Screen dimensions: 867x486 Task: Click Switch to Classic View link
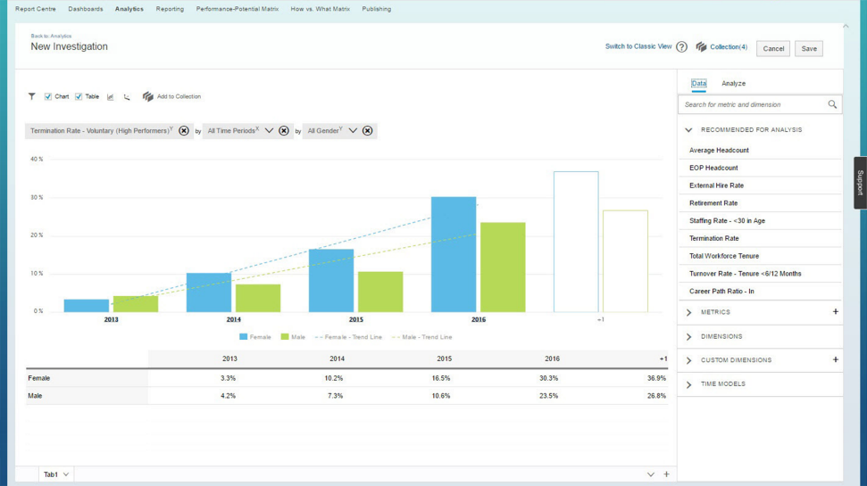point(638,46)
